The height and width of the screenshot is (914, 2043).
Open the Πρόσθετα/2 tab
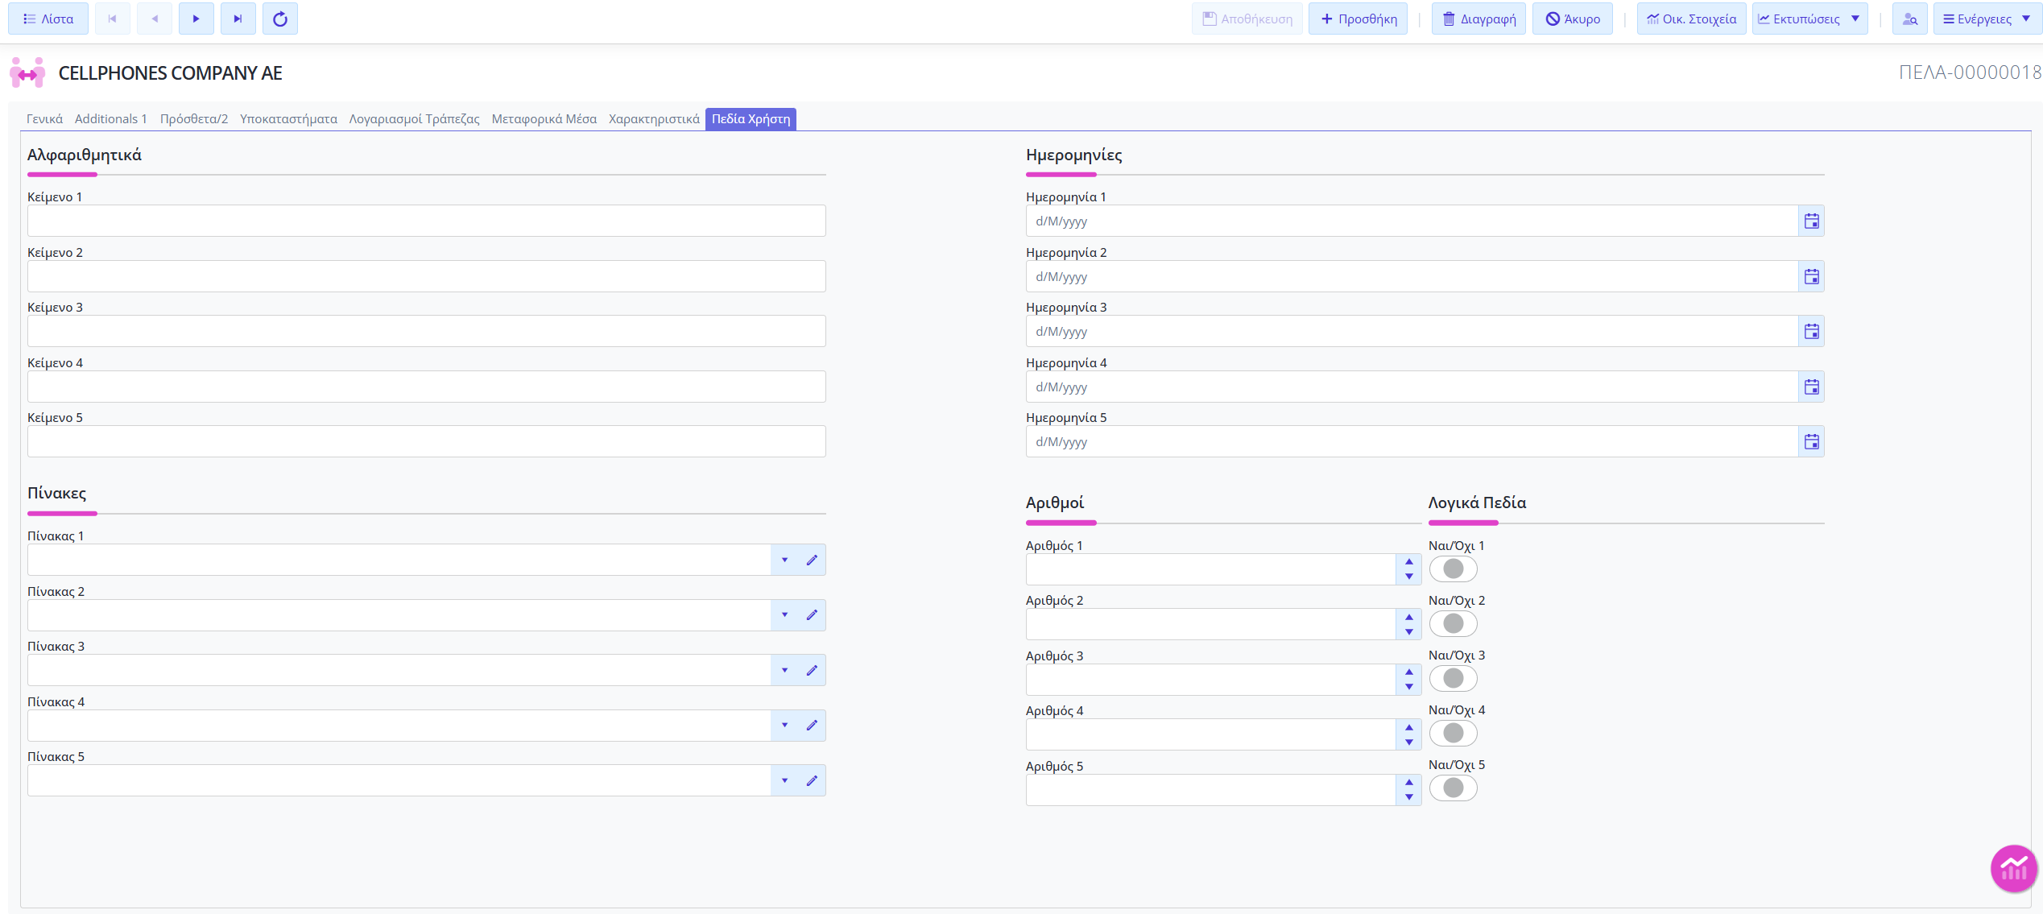(194, 119)
